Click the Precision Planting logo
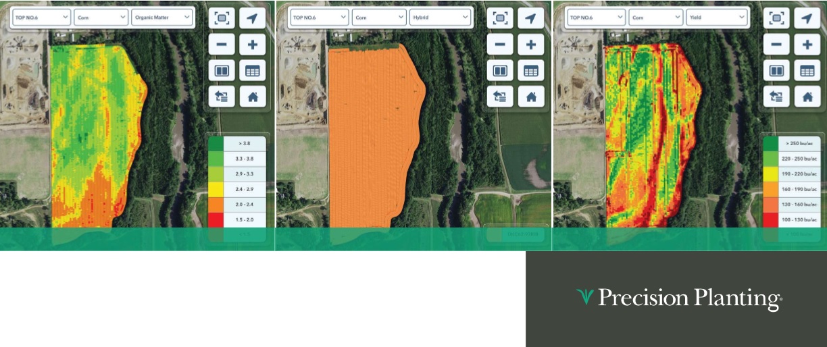The image size is (827, 347). pos(679,298)
